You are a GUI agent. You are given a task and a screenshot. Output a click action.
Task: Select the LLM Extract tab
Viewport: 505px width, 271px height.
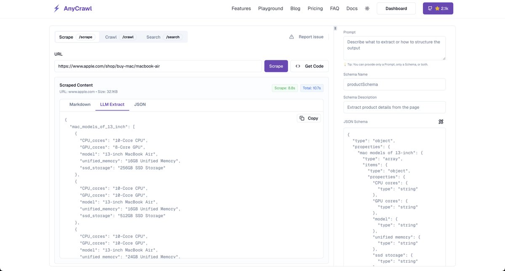pos(112,105)
